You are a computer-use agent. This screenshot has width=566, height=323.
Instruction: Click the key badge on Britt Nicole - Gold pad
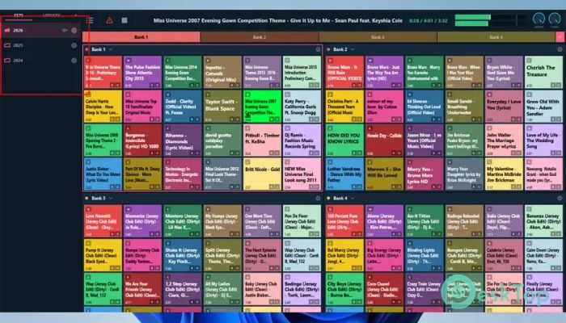coord(247,162)
